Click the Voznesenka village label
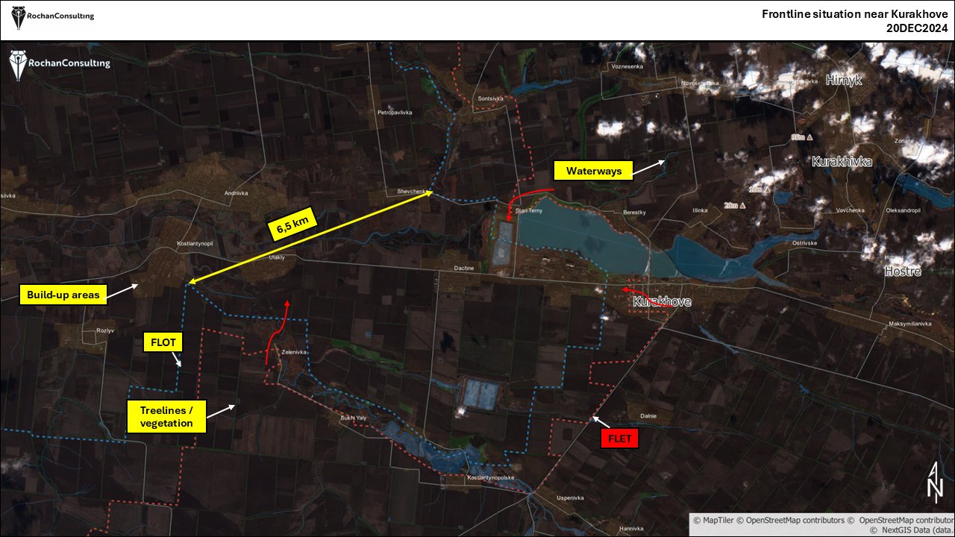Viewport: 955px width, 537px height. (627, 66)
